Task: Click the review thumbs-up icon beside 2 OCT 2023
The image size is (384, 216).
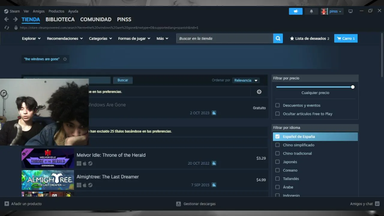Action: 214,113
